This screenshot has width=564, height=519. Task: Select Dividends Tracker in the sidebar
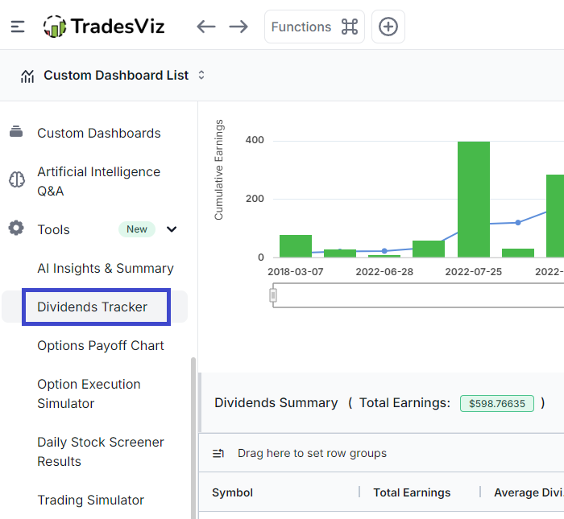click(93, 307)
